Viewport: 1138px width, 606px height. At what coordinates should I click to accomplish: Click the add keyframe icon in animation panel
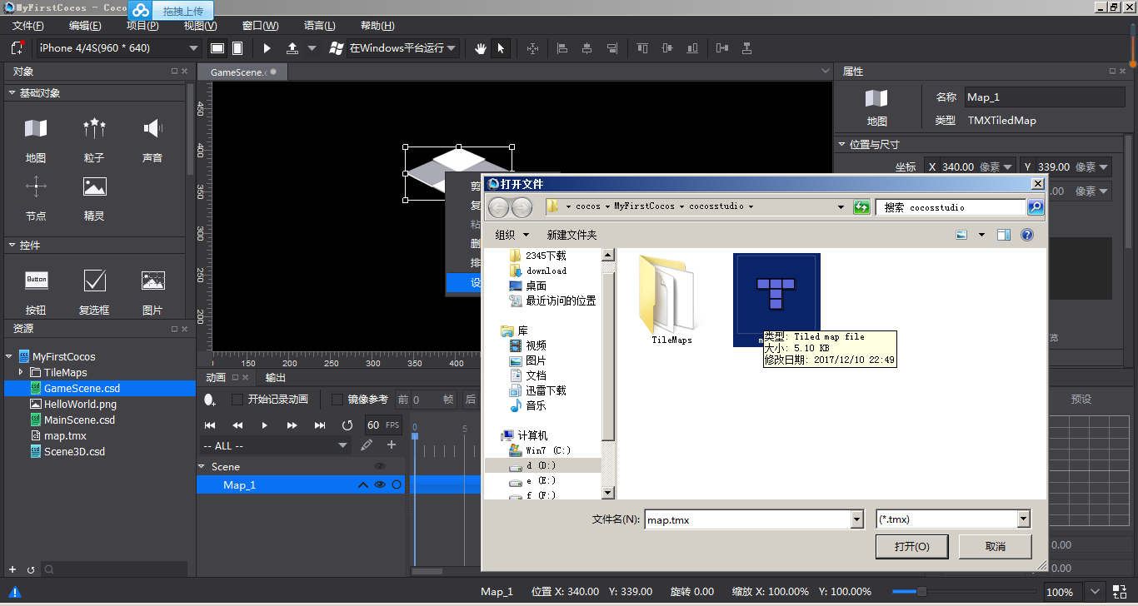(x=211, y=400)
